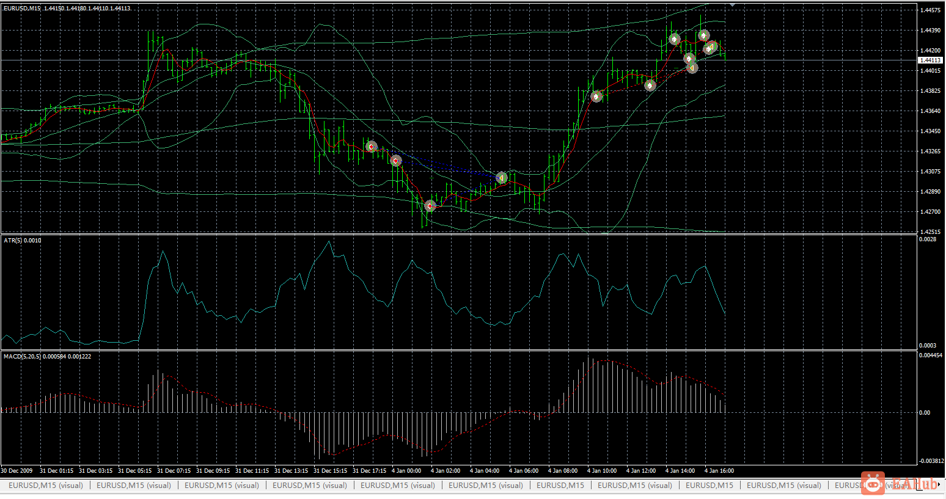This screenshot has height=499, width=946.
Task: Click the current price label 1.44113
Action: 930,60
